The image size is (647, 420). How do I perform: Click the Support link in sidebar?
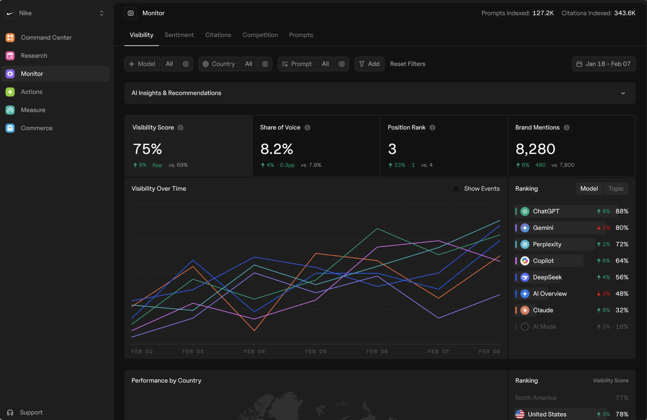(31, 412)
